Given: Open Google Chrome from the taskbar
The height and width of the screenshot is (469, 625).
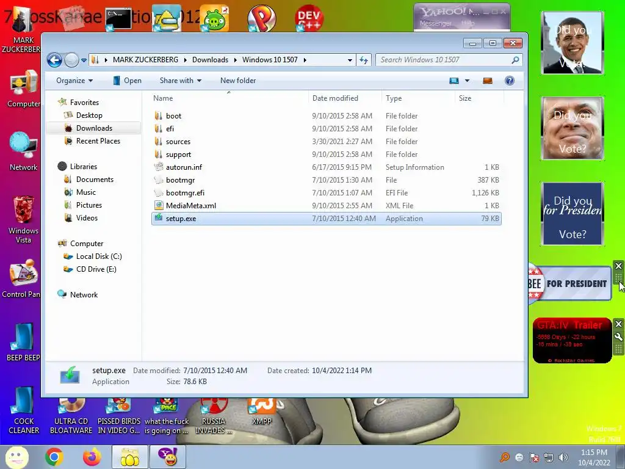Looking at the screenshot, I should coord(54,457).
